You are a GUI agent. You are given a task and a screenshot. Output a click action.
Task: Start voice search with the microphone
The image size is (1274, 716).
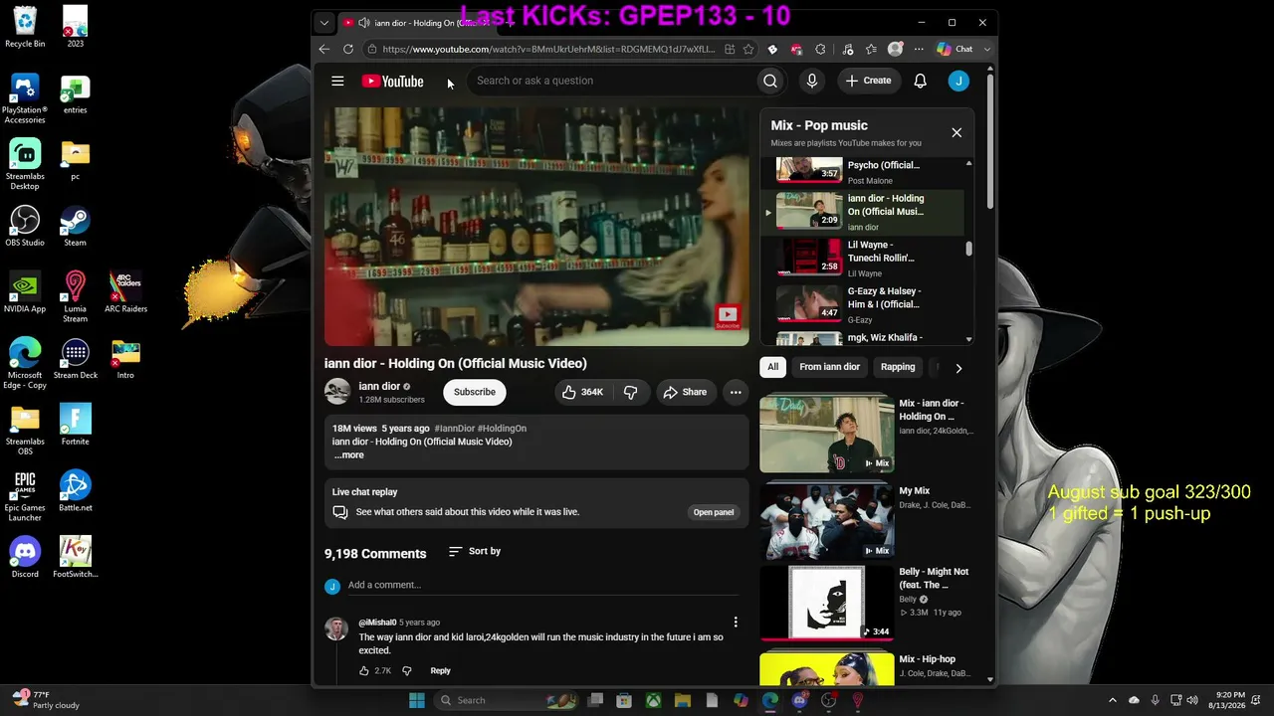812,81
